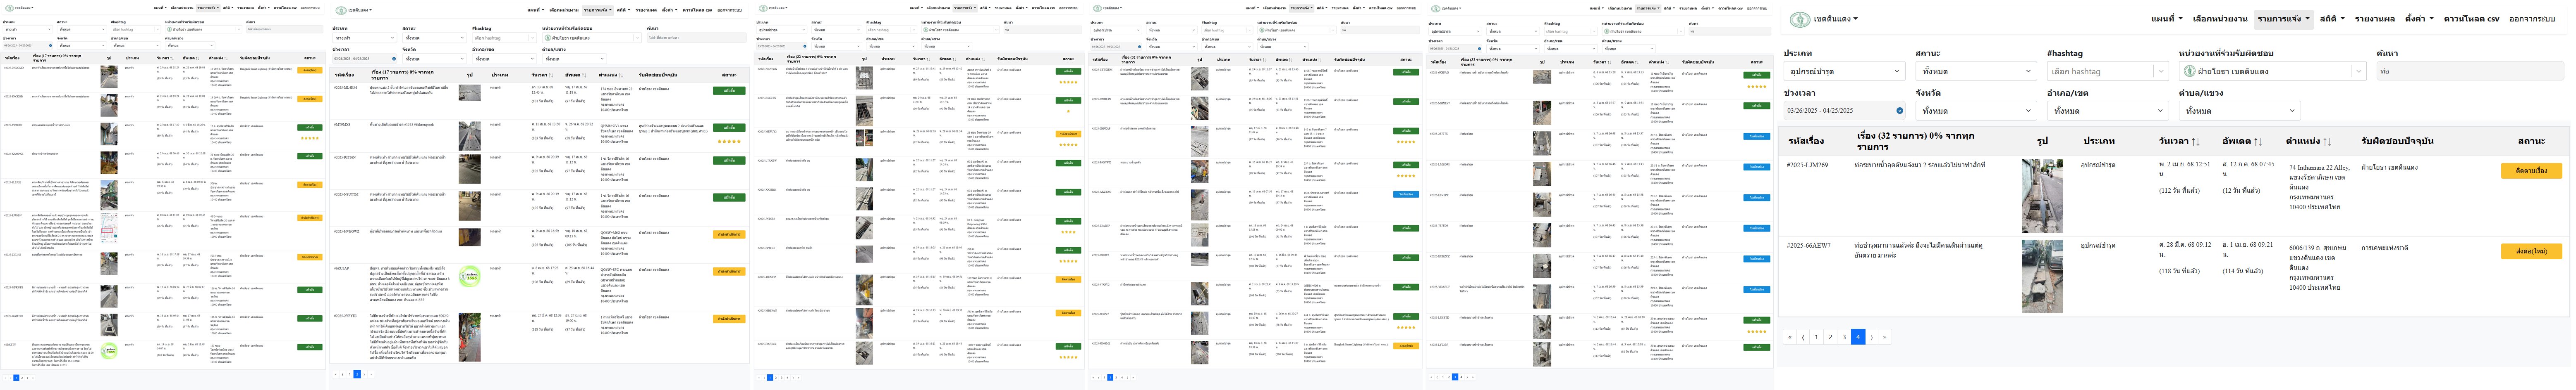Open the สถานะ filter dropdown in the อุปกรณ์ชำรุด window
The width and height of the screenshot is (2576, 390).
tap(1975, 71)
